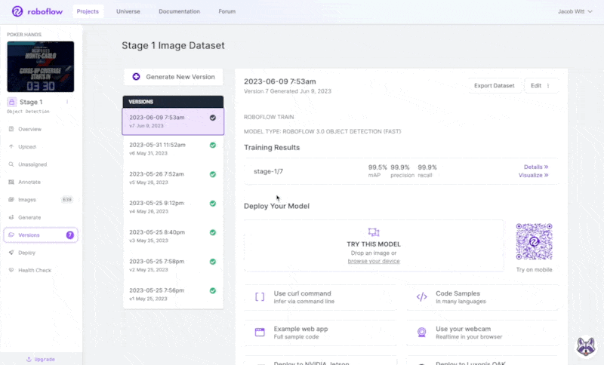Click the Poker Hands project thumbnail
604x365 pixels.
point(41,66)
